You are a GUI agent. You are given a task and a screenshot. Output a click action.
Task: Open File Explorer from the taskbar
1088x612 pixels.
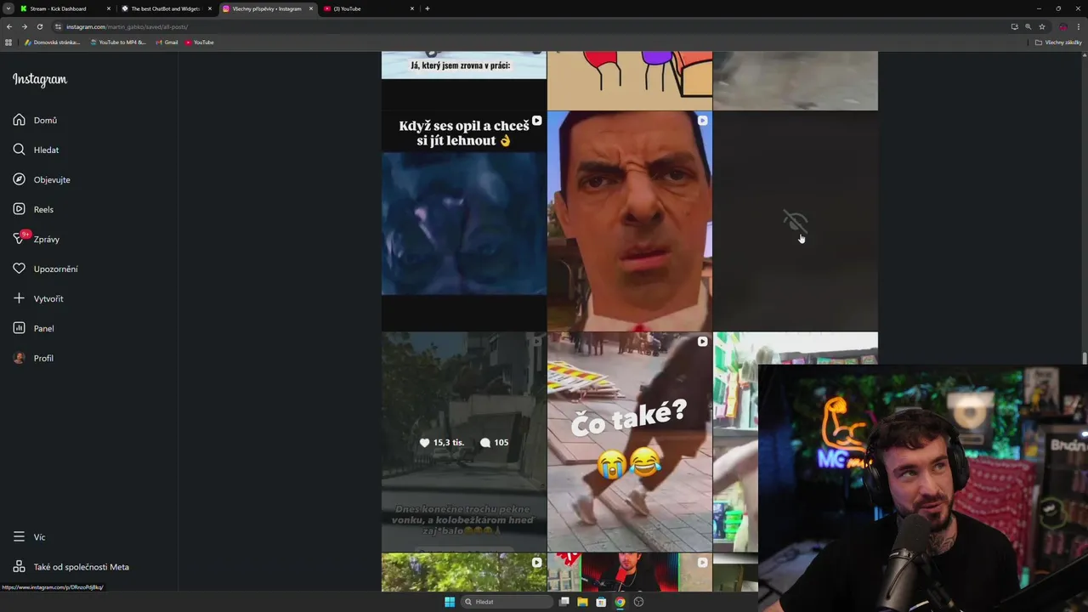[582, 602]
